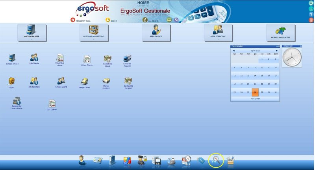Image resolution: width=315 pixels, height=170 pixels.
Task: Open the statistics charts icon in dock
Action: coord(127,161)
